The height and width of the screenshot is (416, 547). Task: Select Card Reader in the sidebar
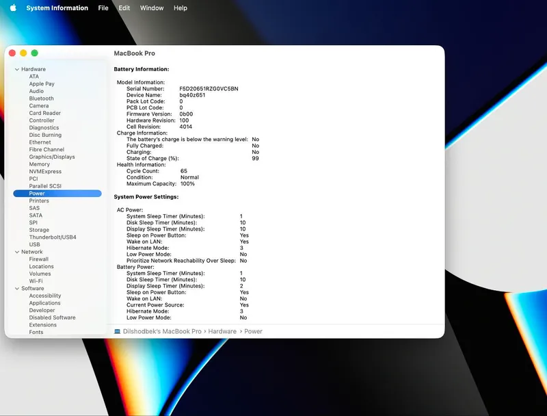click(44, 113)
